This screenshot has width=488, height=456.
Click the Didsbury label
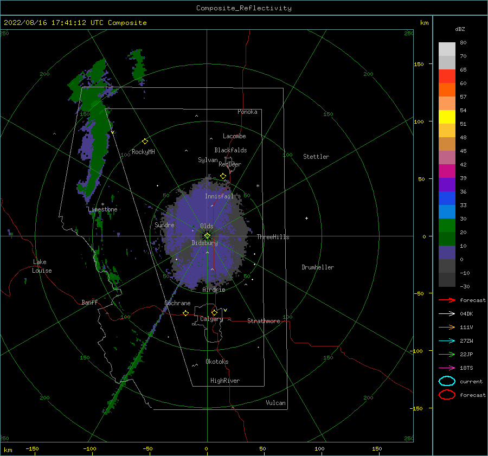tap(204, 243)
